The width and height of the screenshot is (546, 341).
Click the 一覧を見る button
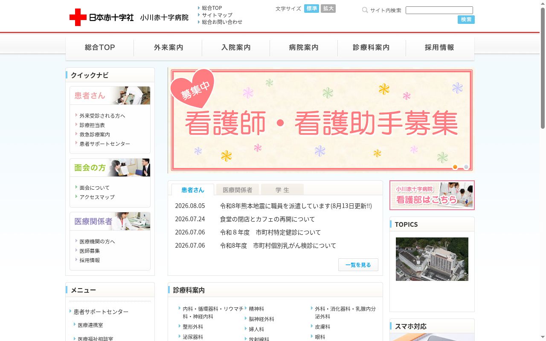click(358, 265)
